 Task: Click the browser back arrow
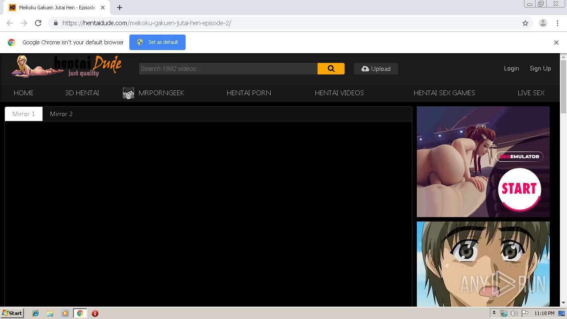click(10, 23)
